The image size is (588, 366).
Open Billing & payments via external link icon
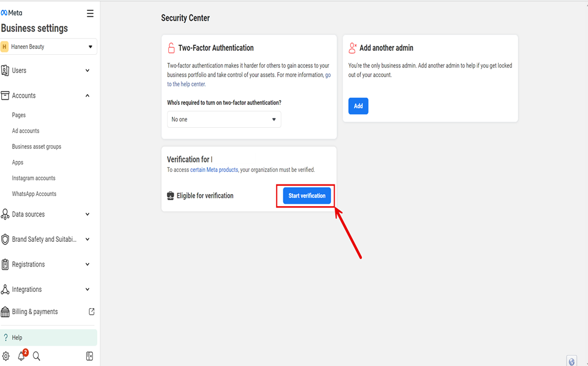pos(91,311)
